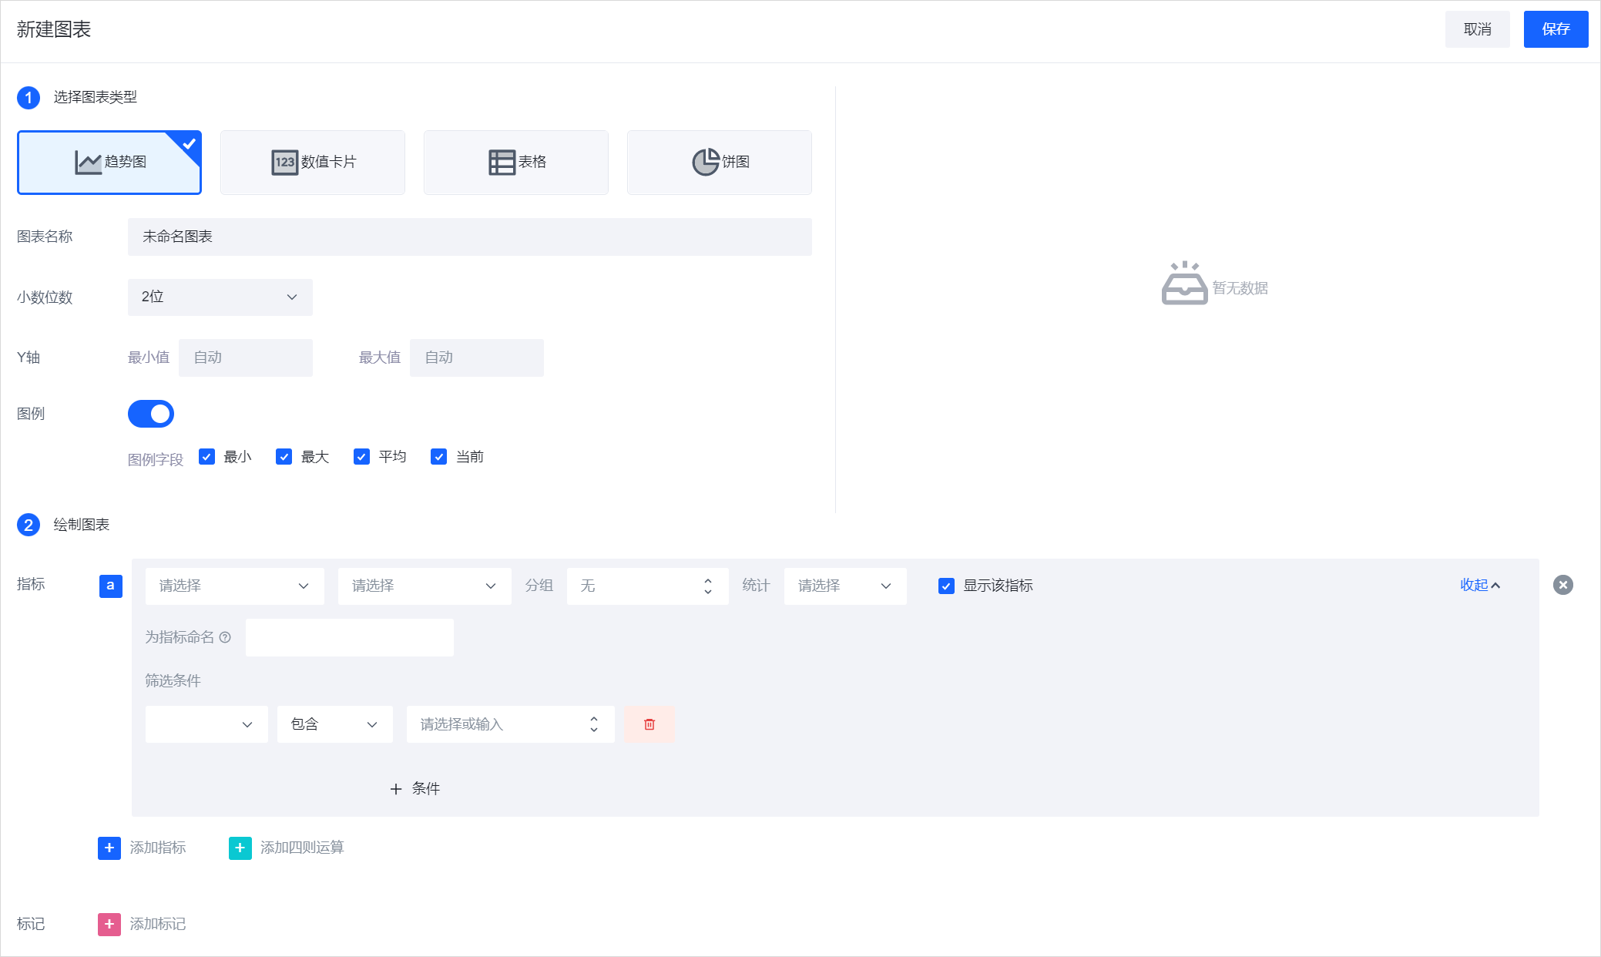
Task: Toggle the 图例 legend switch
Action: coord(151,414)
